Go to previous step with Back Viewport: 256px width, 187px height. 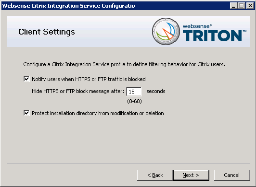point(155,175)
